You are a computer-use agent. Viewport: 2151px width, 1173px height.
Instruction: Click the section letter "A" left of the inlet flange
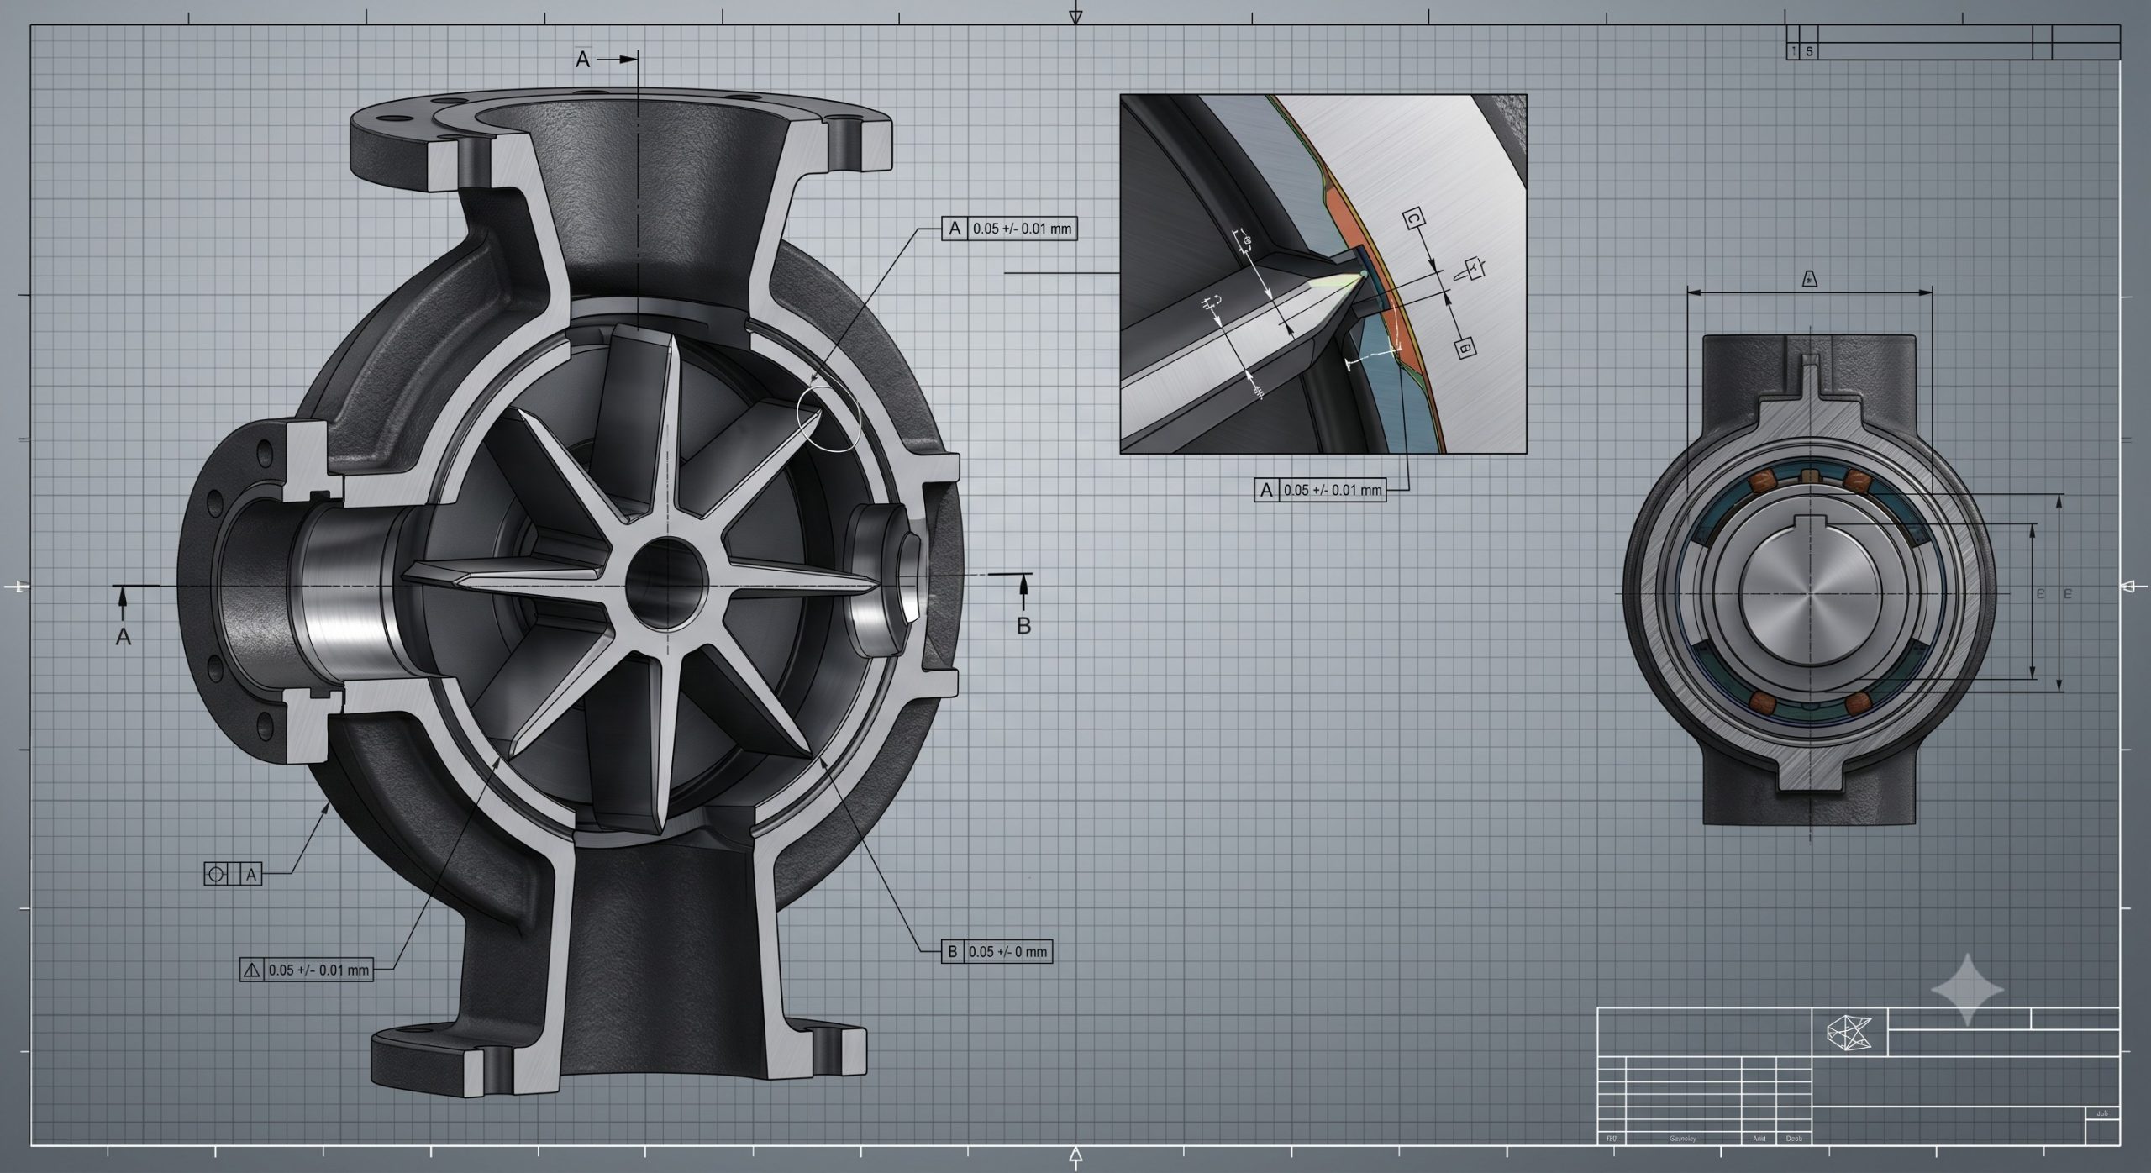(x=123, y=636)
